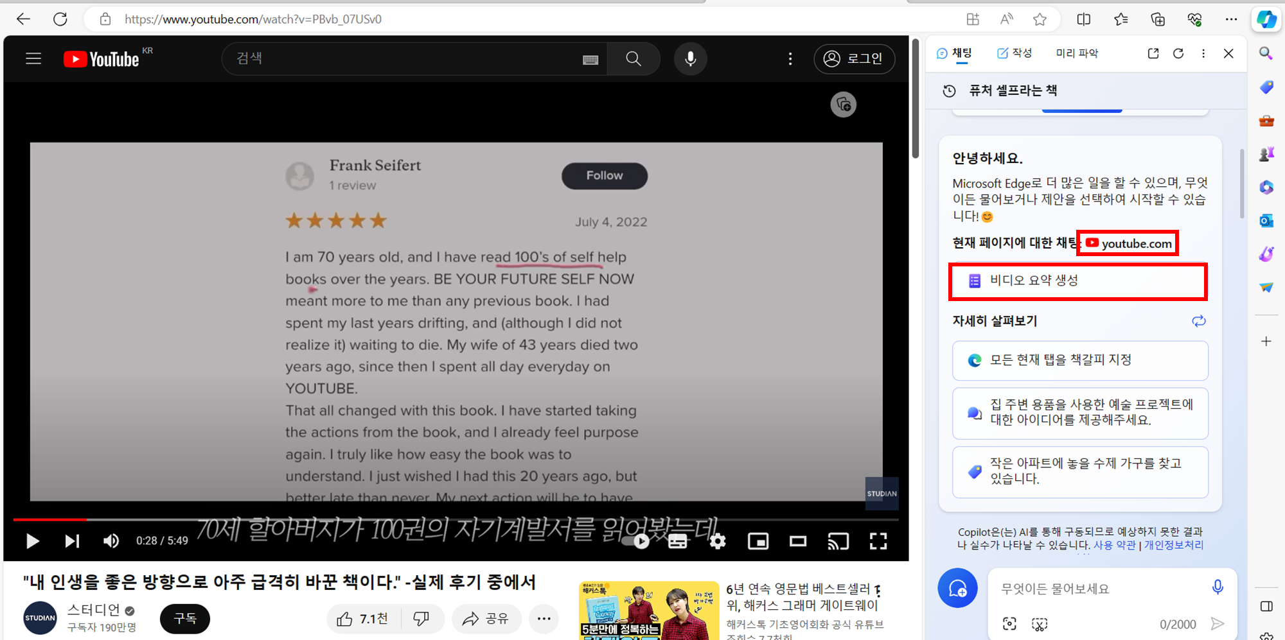Add this page to favorites with star icon
Image resolution: width=1285 pixels, height=640 pixels.
pos(1040,19)
